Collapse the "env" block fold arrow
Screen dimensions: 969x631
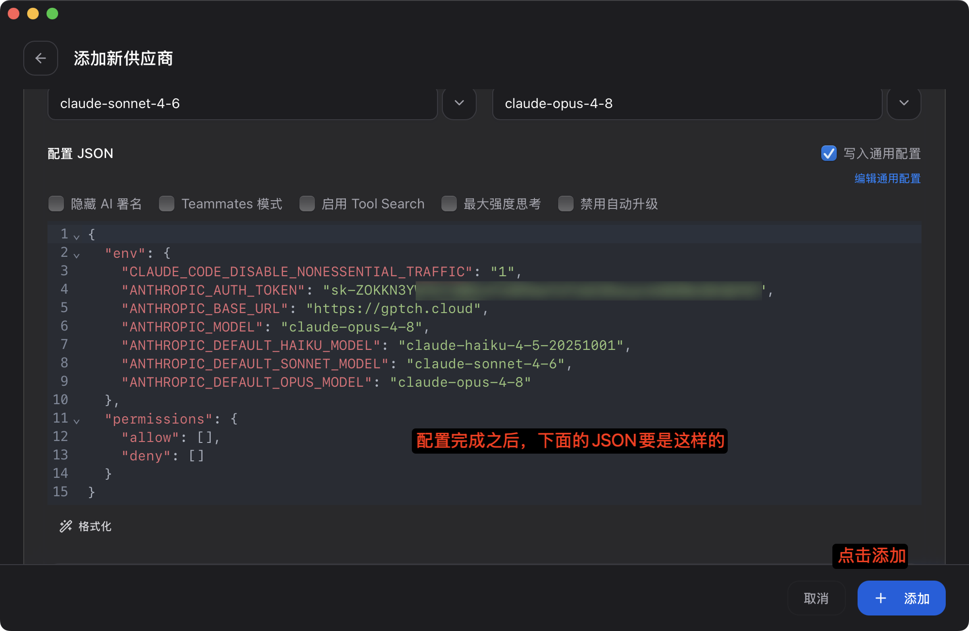(77, 255)
